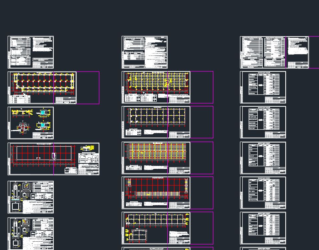
Task: Click the title block of the cyan detail sheet
Action: [x=43, y=136]
